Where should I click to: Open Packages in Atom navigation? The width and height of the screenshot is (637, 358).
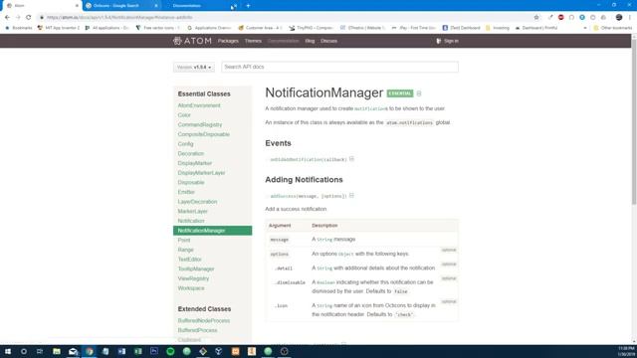click(228, 41)
